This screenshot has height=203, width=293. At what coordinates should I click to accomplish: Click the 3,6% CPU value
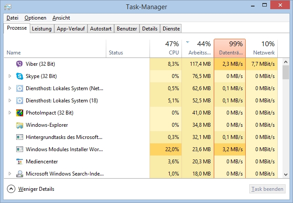174,162
